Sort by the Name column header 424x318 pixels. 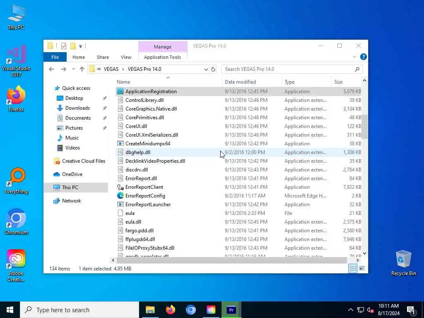pyautogui.click(x=168, y=82)
